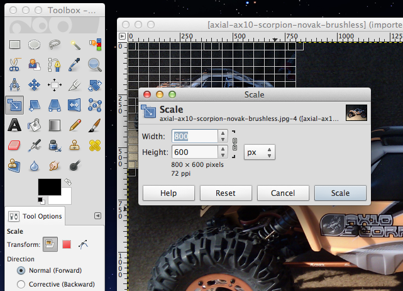The image size is (403, 291).
Task: Select the Fuzzy Select magic wand tool
Action: (75, 45)
